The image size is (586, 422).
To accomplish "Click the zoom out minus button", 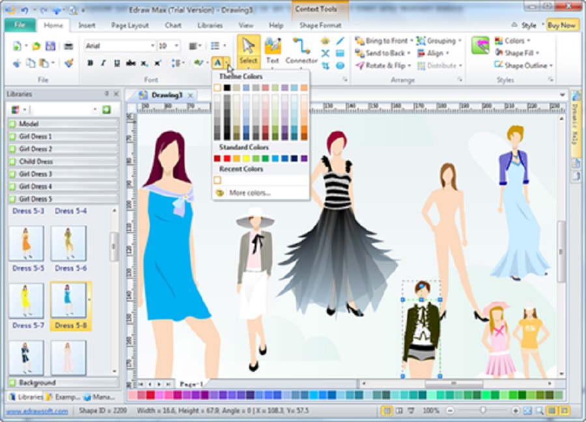I will (x=450, y=411).
